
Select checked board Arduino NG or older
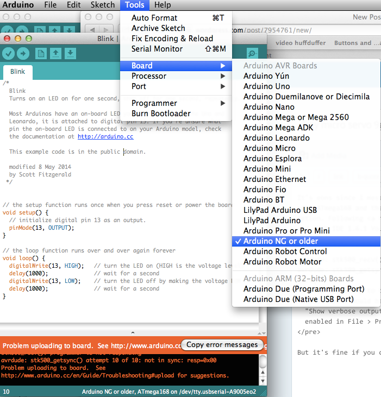[306, 241]
